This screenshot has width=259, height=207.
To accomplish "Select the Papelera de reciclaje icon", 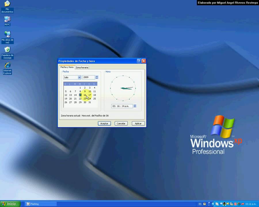I will coord(7,53).
